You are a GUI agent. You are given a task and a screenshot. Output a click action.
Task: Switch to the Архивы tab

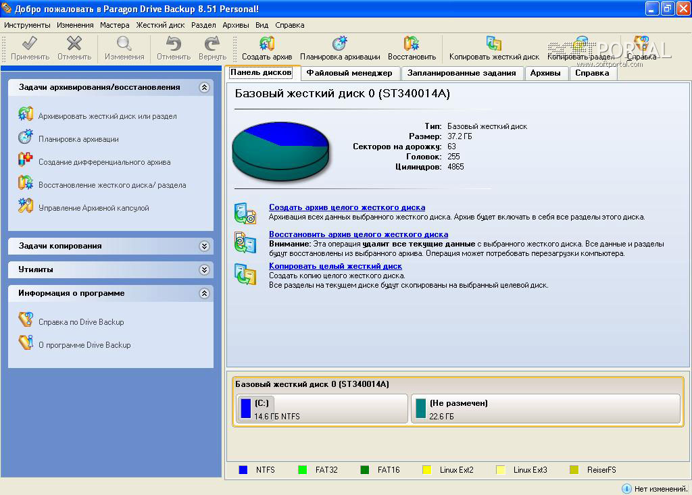point(545,73)
